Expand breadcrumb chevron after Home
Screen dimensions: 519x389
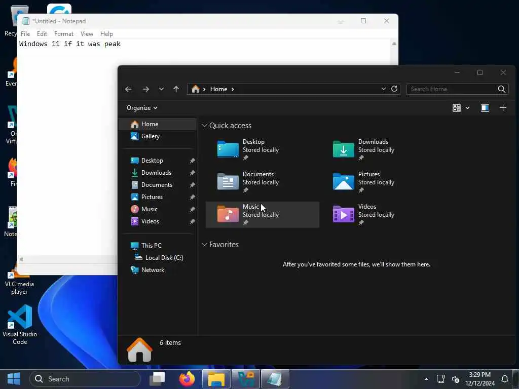233,89
